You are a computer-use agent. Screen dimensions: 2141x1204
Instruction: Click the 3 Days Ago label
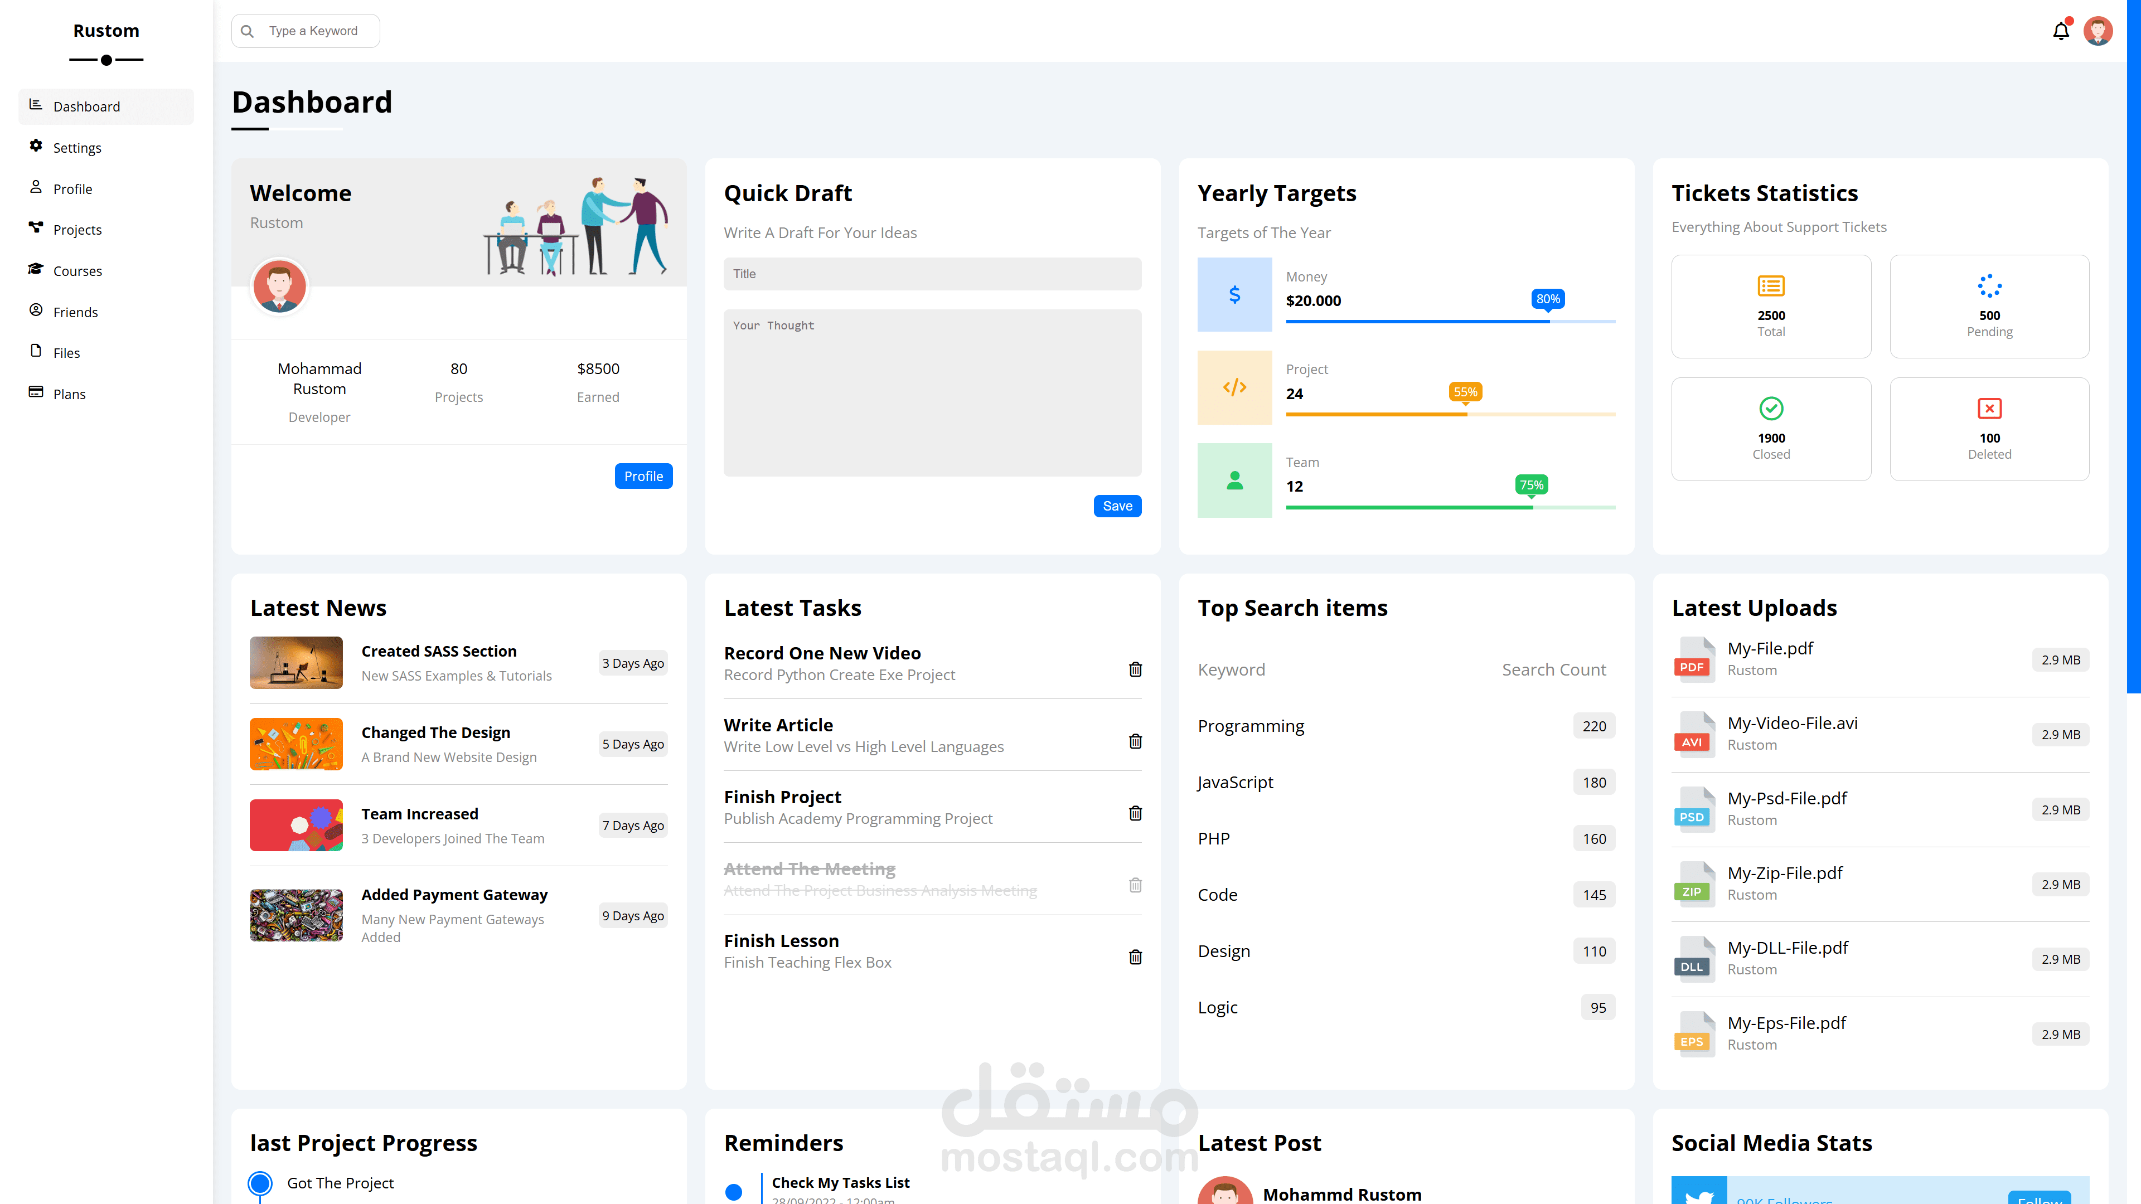pos(632,663)
